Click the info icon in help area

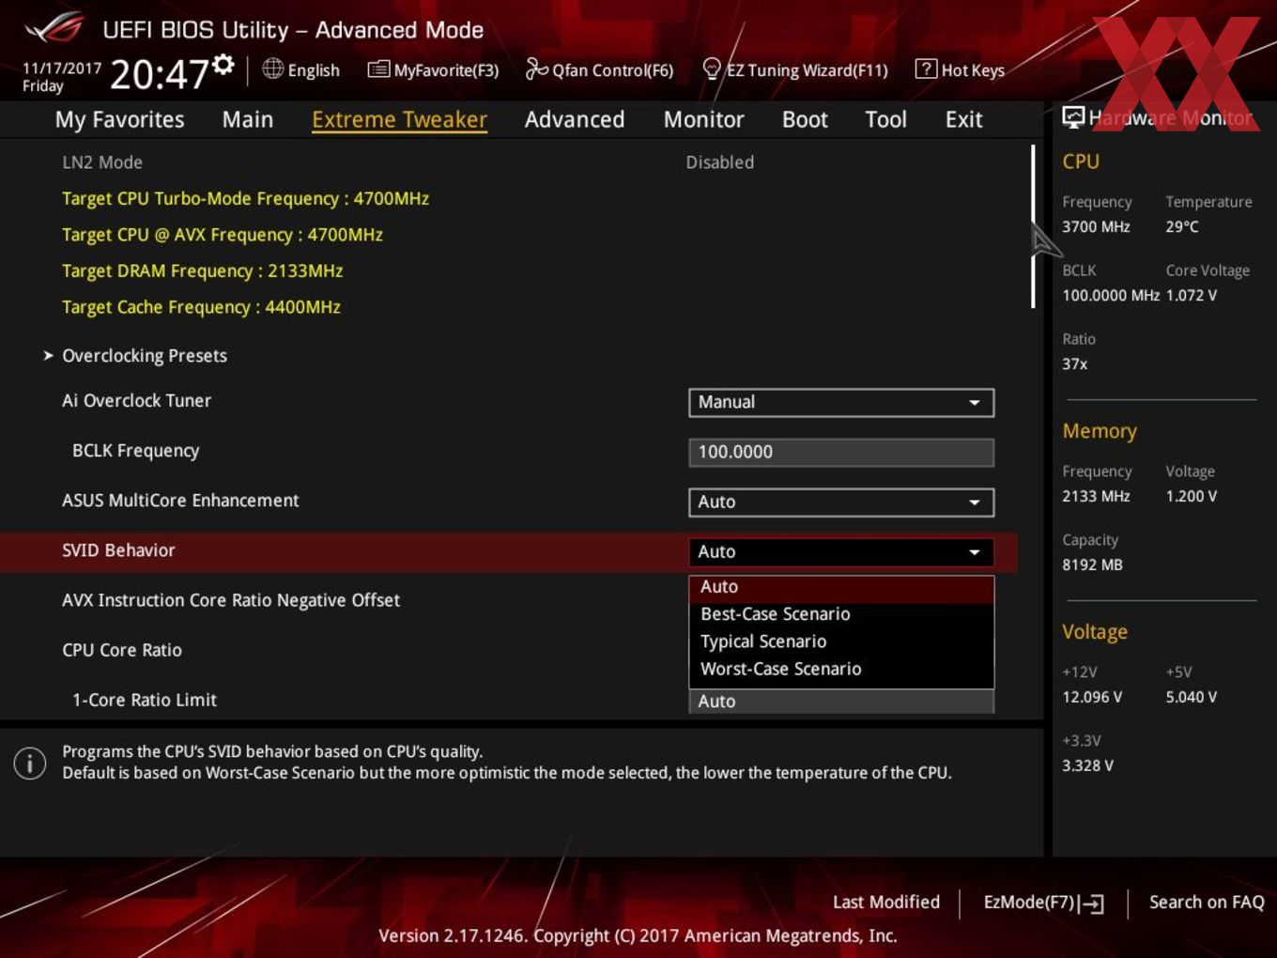[x=30, y=763]
